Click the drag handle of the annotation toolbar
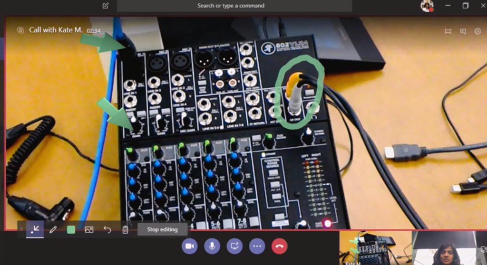Image resolution: width=487 pixels, height=265 pixels. coord(21,230)
